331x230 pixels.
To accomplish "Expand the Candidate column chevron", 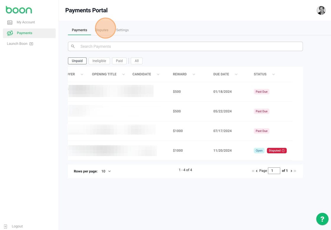I will [158, 74].
